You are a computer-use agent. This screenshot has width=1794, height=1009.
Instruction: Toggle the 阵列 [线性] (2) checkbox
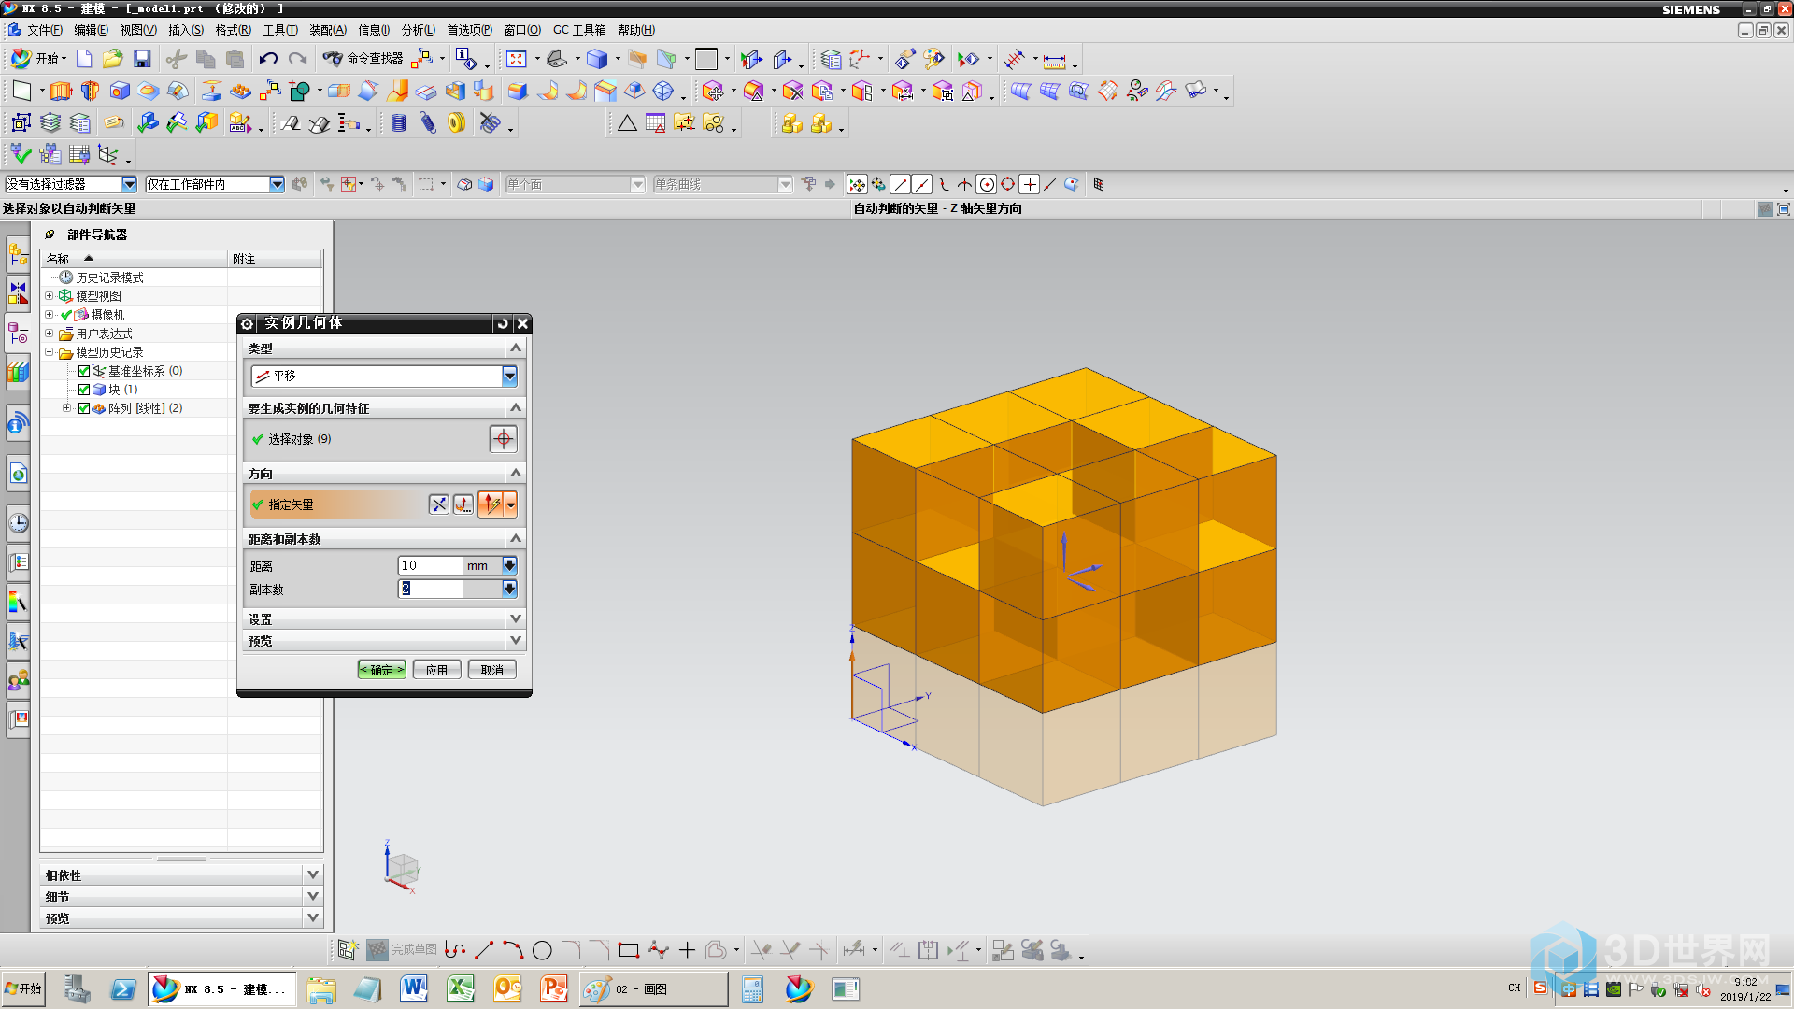coord(84,408)
